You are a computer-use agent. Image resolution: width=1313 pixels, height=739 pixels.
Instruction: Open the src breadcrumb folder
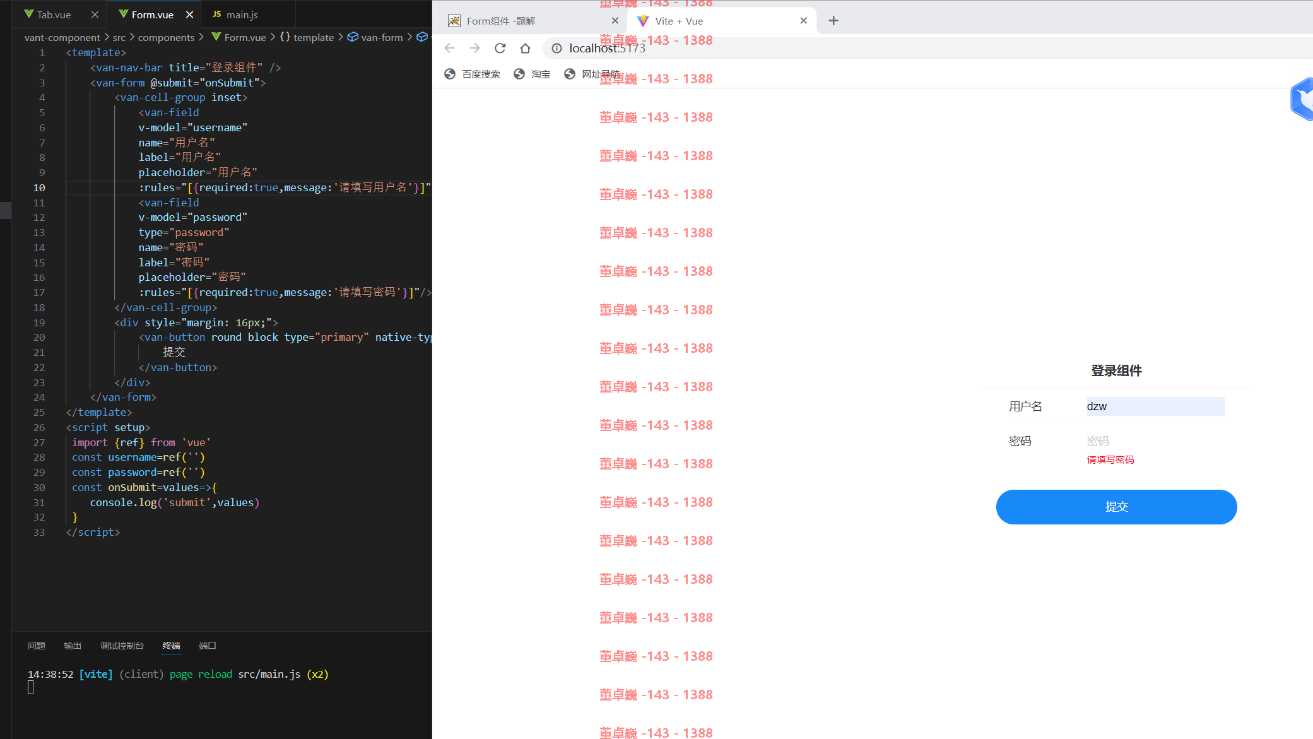click(x=119, y=37)
